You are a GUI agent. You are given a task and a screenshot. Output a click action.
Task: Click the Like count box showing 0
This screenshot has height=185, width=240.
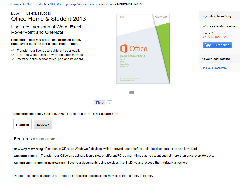(x=110, y=103)
